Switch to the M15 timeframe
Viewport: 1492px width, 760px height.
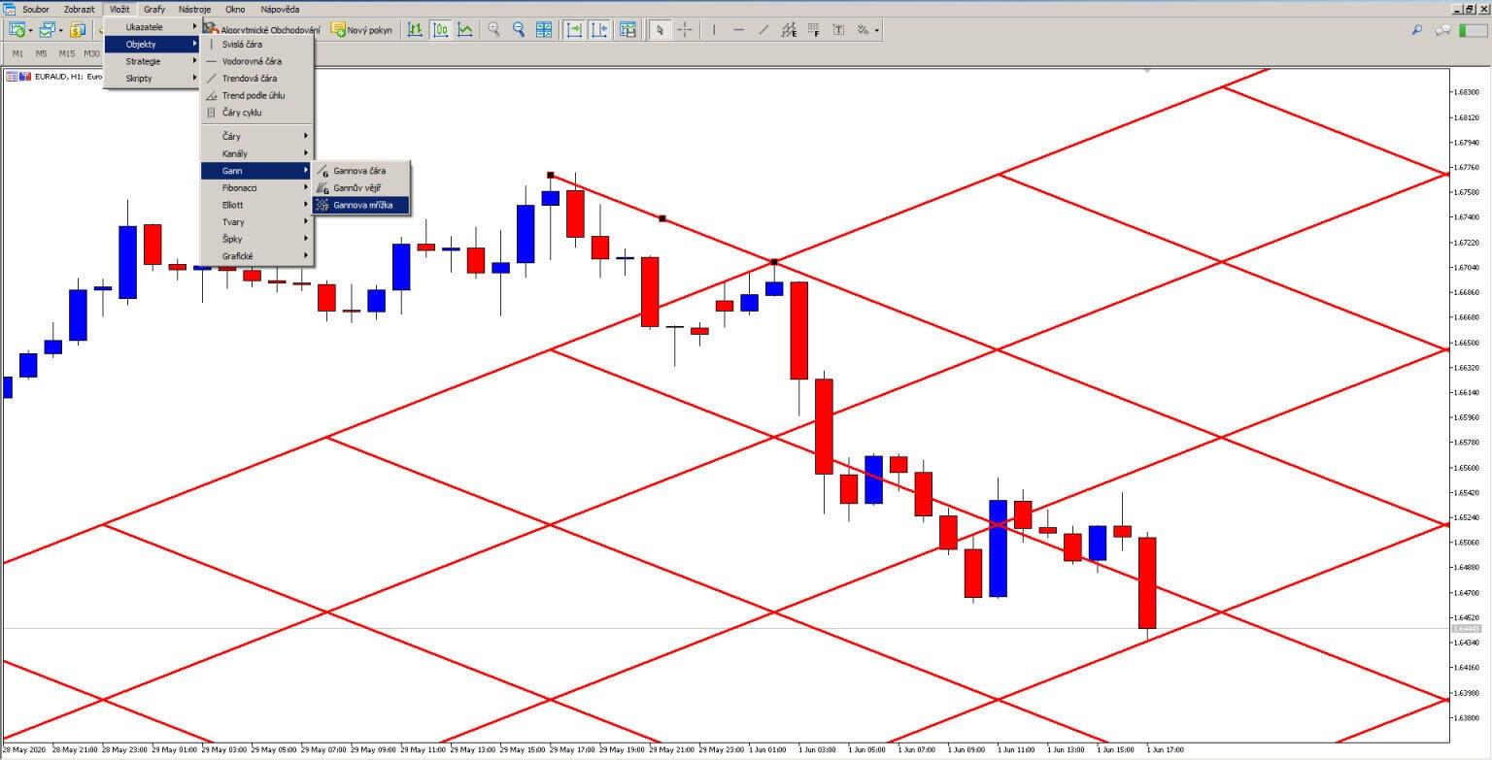pyautogui.click(x=66, y=53)
